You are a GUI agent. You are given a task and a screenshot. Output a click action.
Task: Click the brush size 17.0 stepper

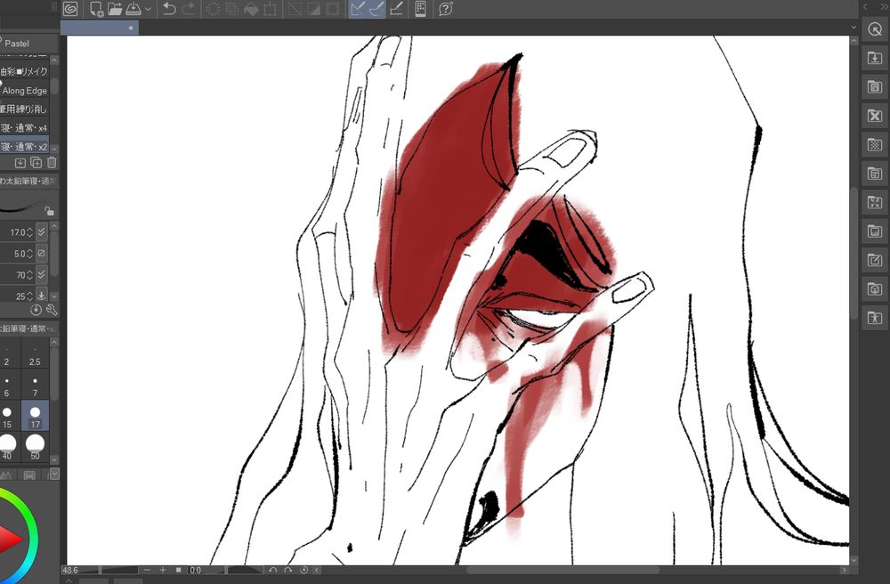pyautogui.click(x=29, y=232)
